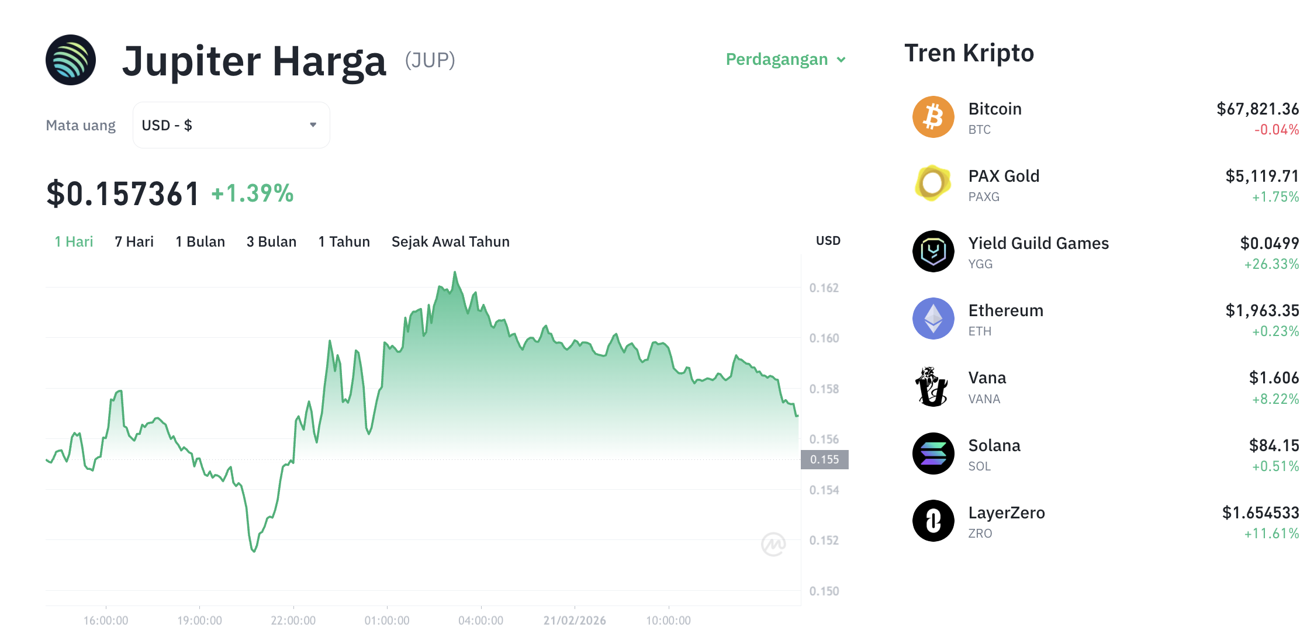Click the Jupiter coin logo
Viewport: 1307px width, 630px height.
click(70, 61)
